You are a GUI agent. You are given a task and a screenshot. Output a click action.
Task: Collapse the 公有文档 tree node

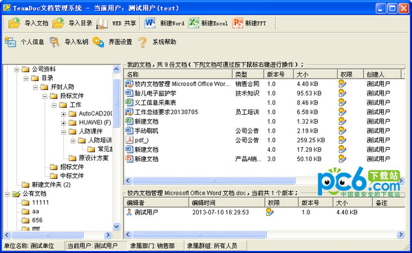point(7,194)
